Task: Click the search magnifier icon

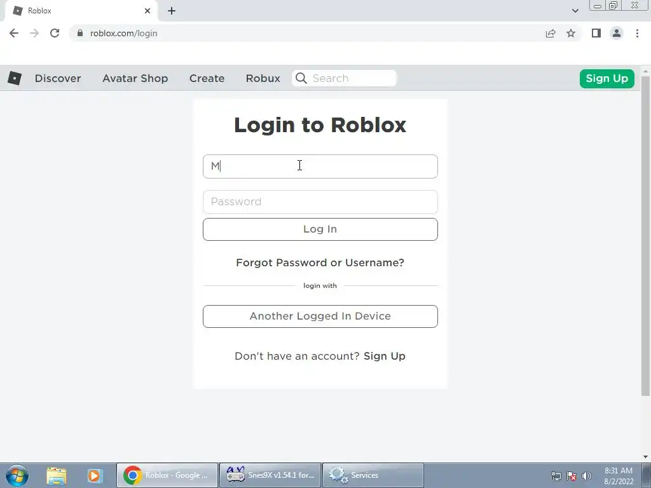Action: (x=301, y=78)
